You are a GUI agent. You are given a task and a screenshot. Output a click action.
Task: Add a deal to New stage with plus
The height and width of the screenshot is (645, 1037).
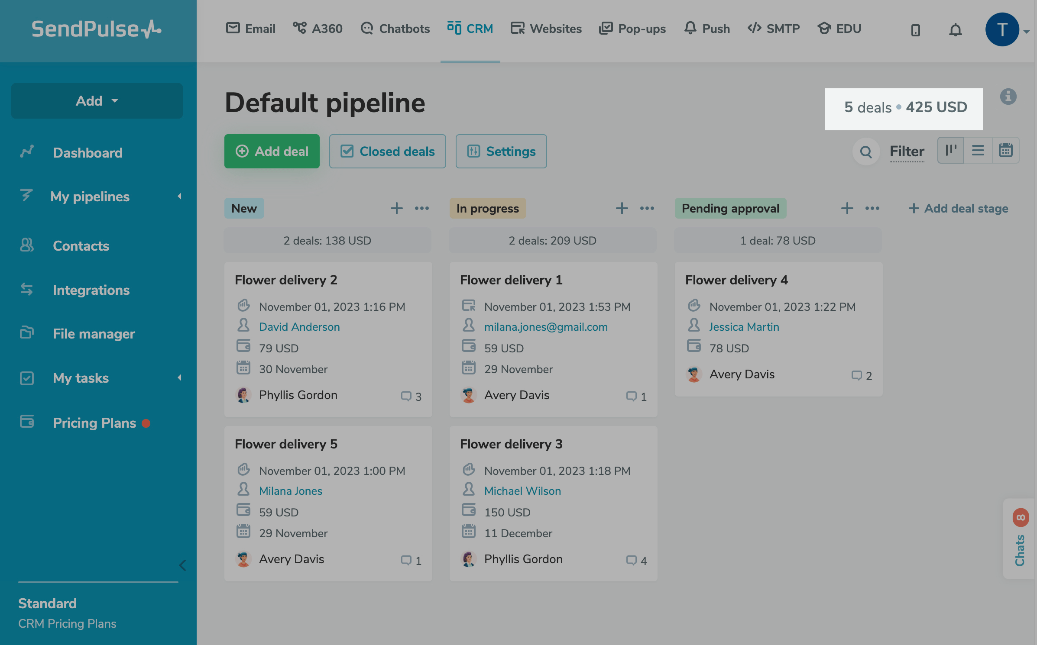pos(396,208)
